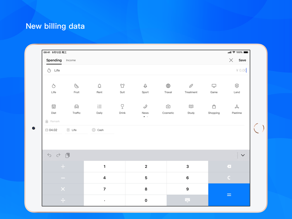The width and height of the screenshot is (292, 219).
Task: Open the Life ledger selector
Action: point(76,130)
